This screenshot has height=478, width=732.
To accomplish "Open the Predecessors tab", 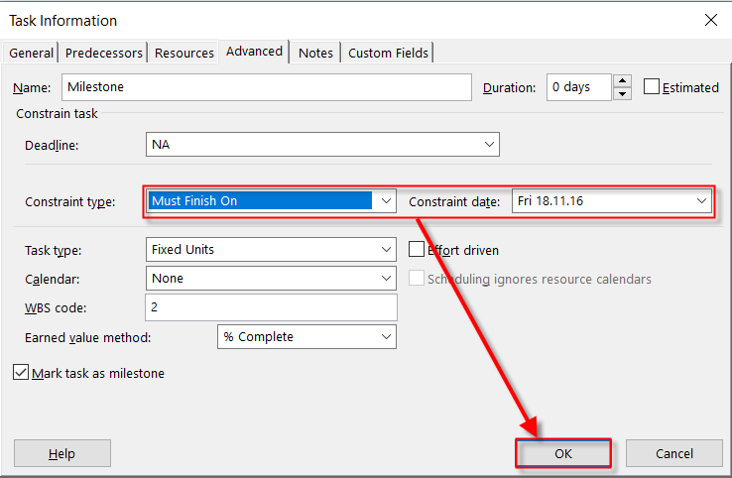I will click(x=105, y=53).
